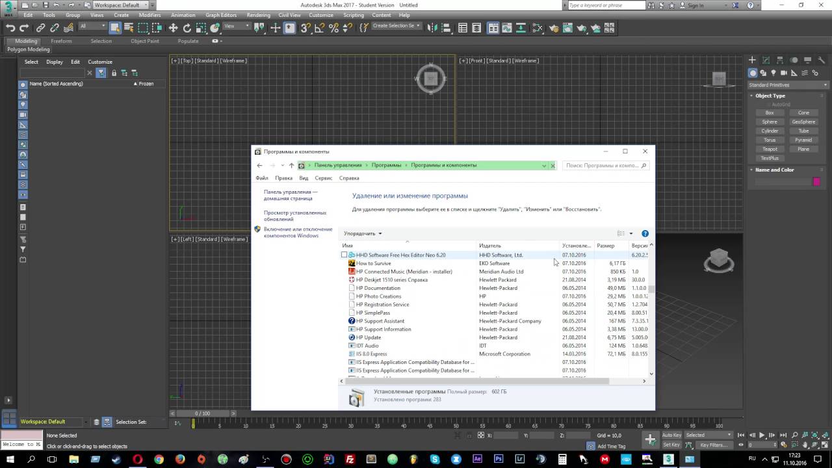Activate the Select Object tool
The image size is (832, 468).
click(x=115, y=28)
